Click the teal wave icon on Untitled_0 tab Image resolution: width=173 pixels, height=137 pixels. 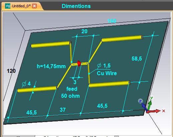coord(8,6)
